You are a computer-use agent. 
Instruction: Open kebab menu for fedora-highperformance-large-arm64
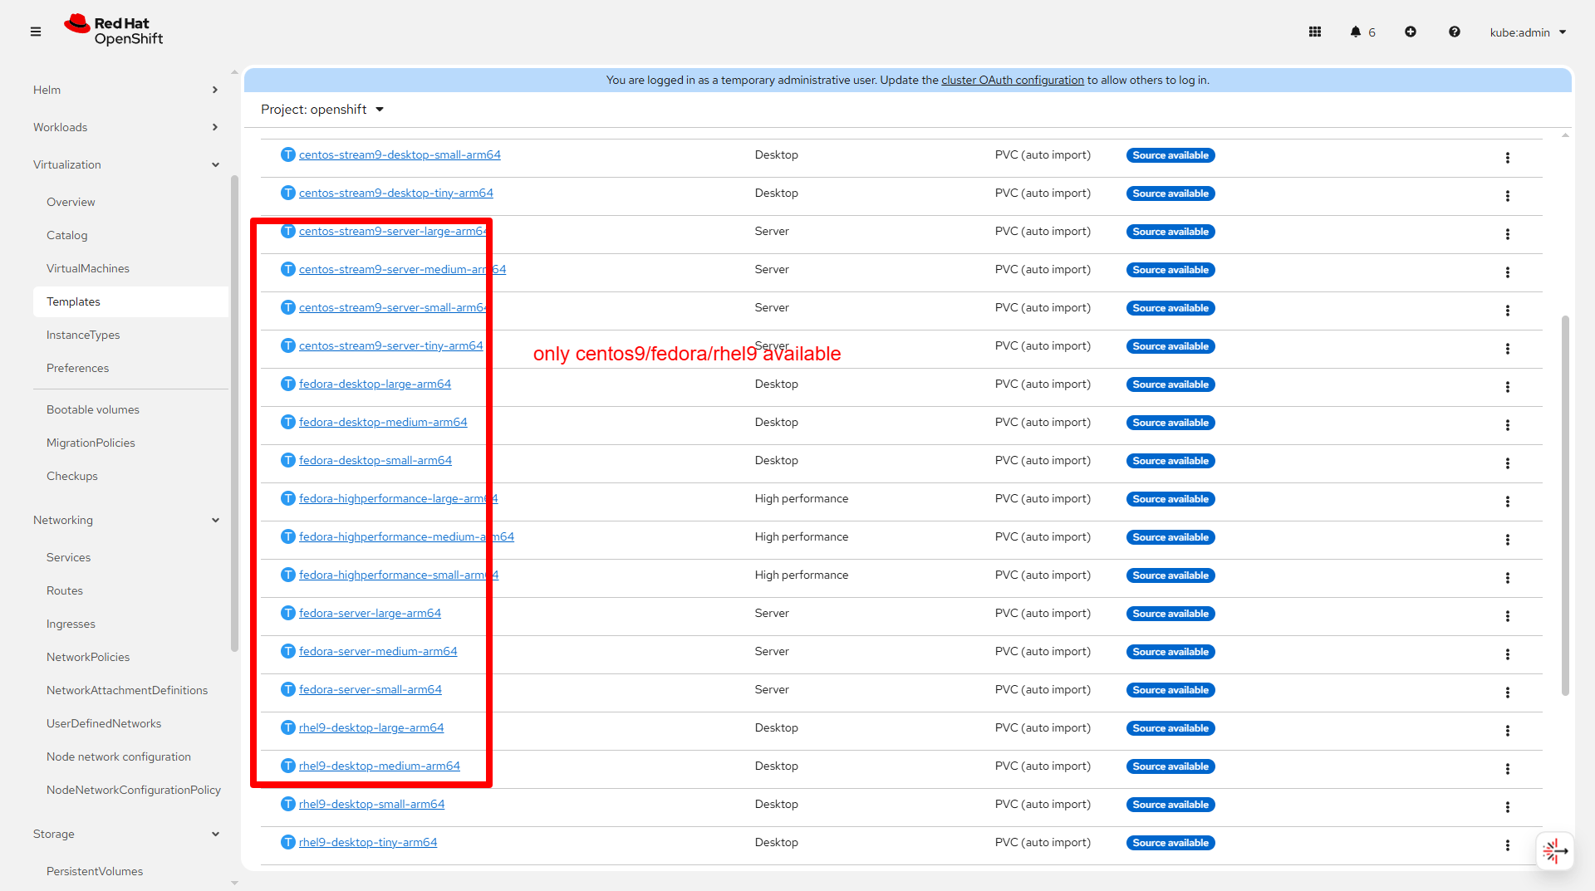tap(1508, 502)
